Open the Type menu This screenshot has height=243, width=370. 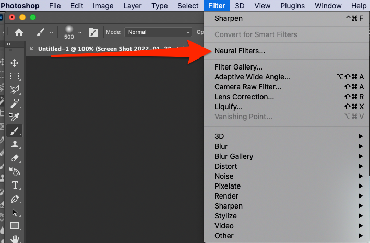point(160,6)
